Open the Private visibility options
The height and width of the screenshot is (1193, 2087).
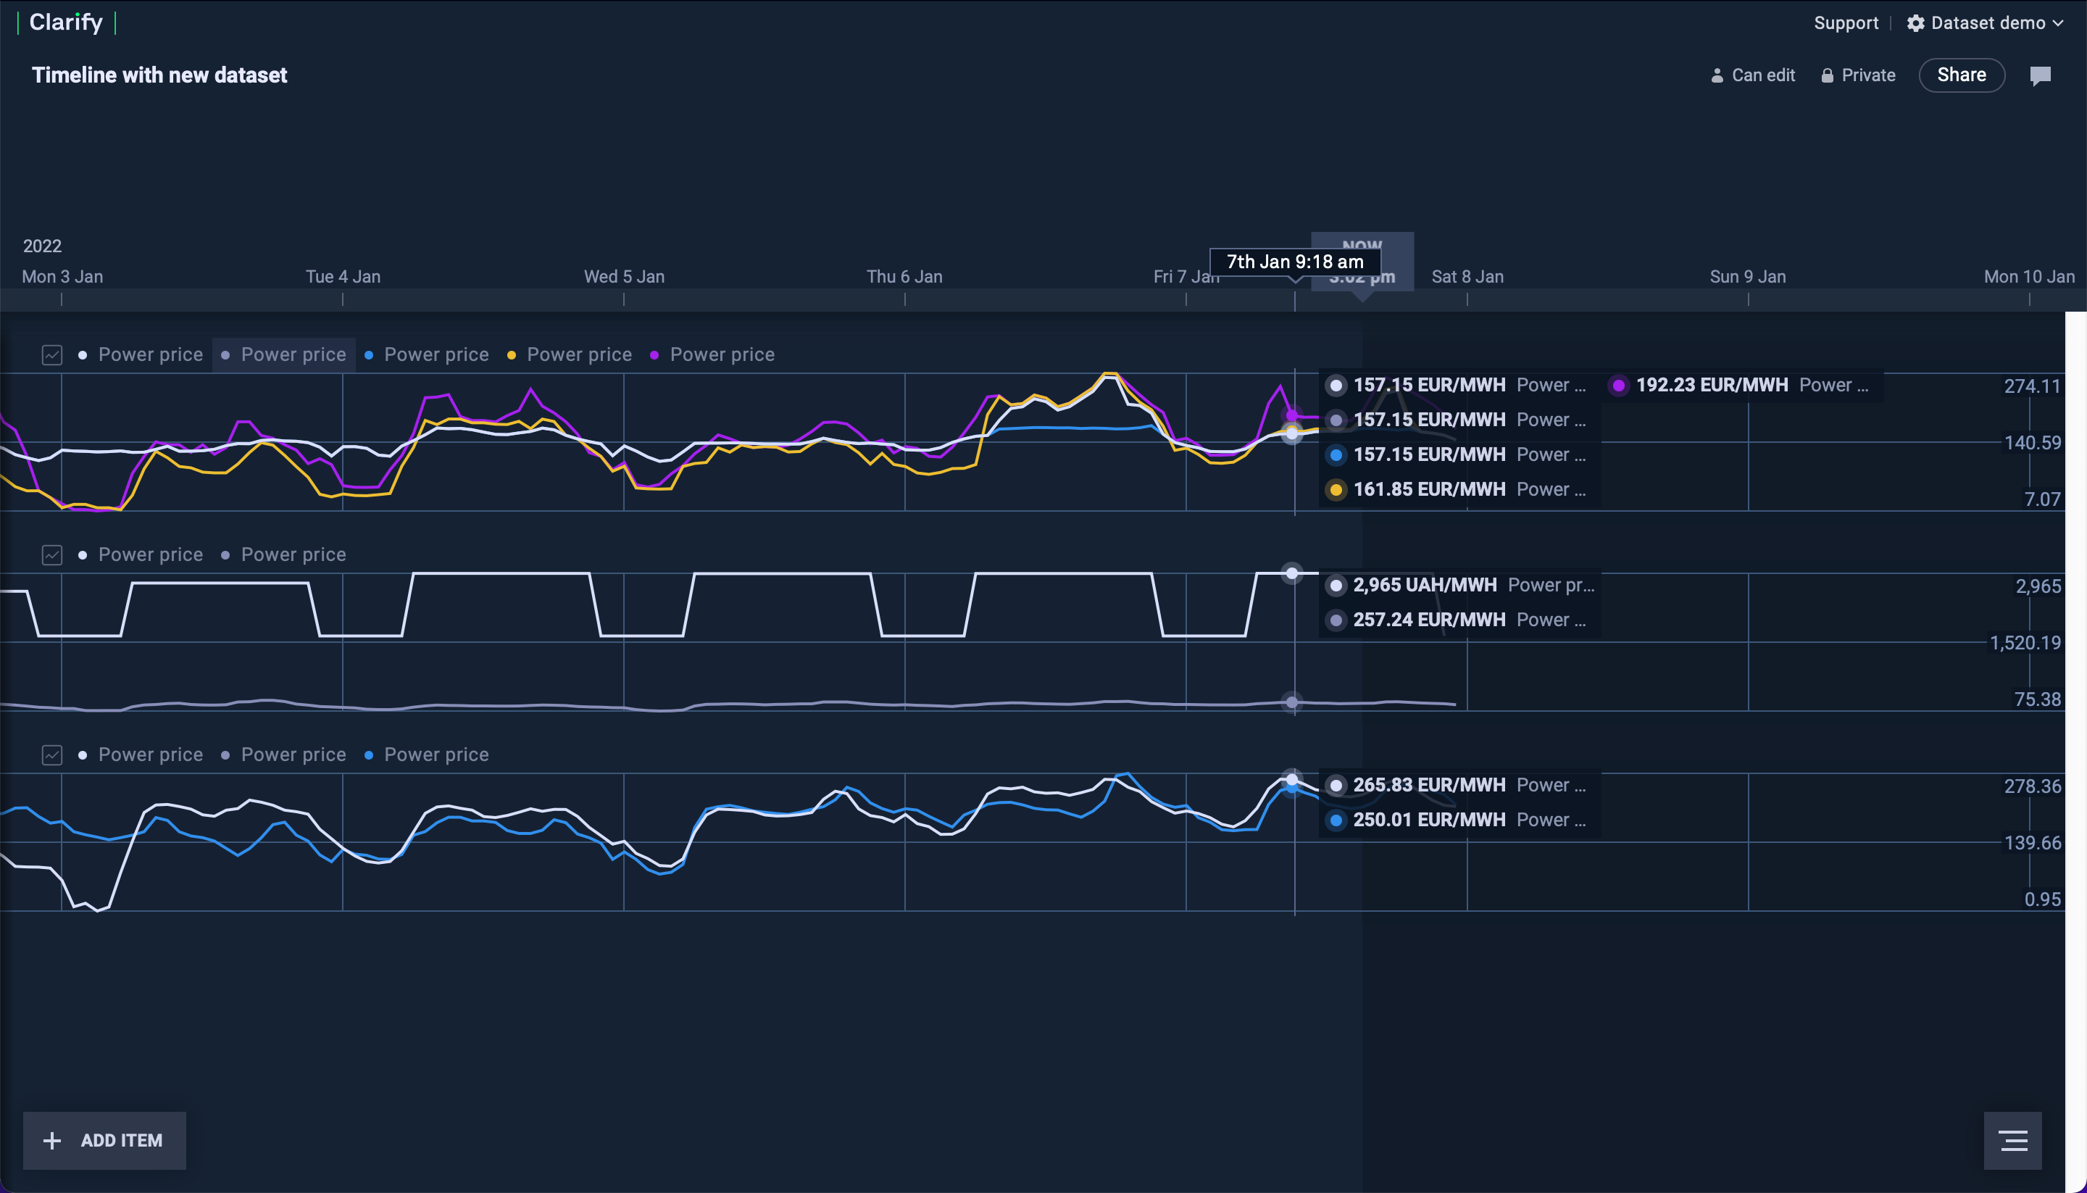click(x=1867, y=75)
